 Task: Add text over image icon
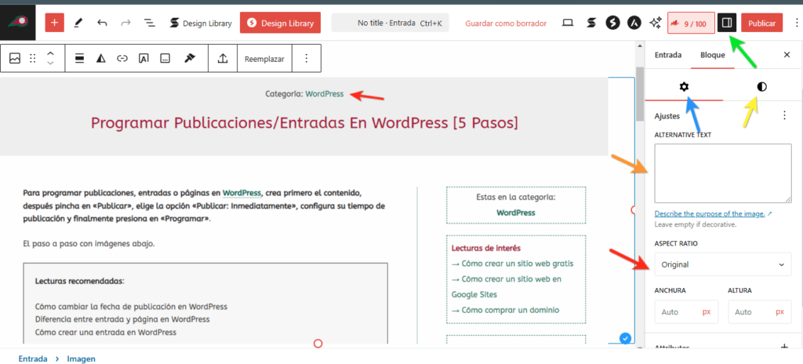(x=144, y=59)
